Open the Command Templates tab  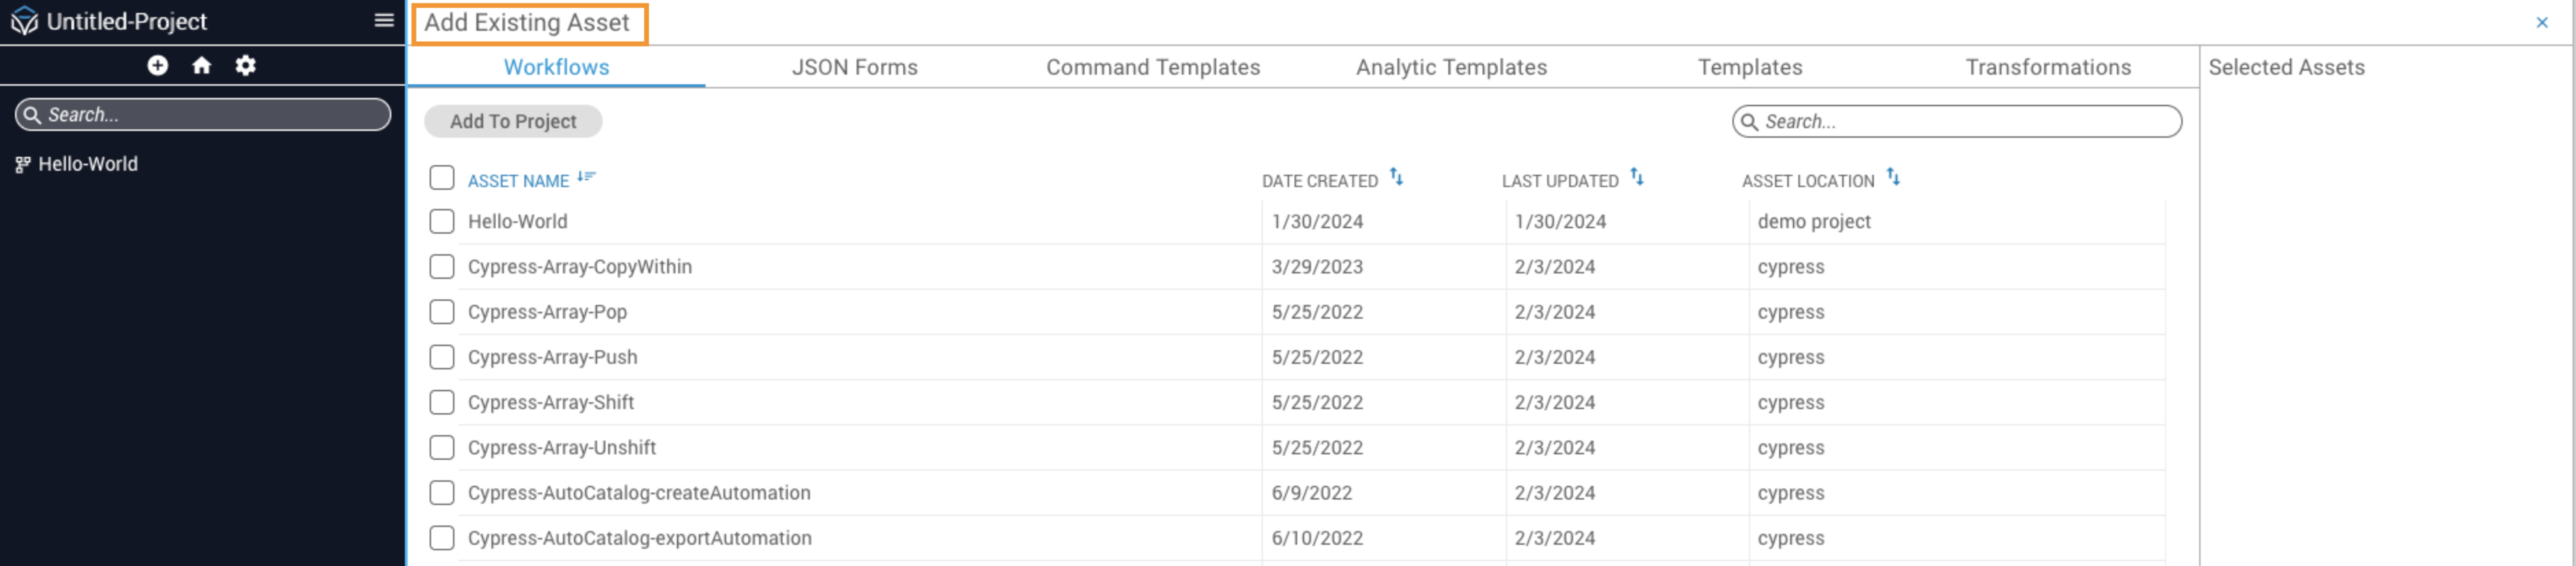(1152, 67)
